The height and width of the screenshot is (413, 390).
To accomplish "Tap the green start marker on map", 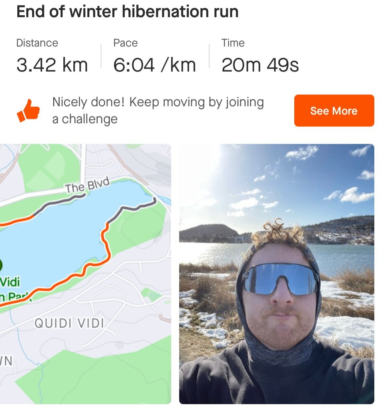I will pyautogui.click(x=1, y=266).
